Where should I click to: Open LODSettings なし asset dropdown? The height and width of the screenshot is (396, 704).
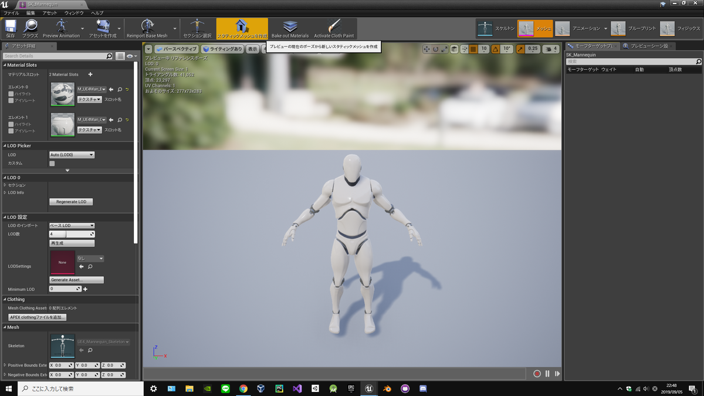90,258
